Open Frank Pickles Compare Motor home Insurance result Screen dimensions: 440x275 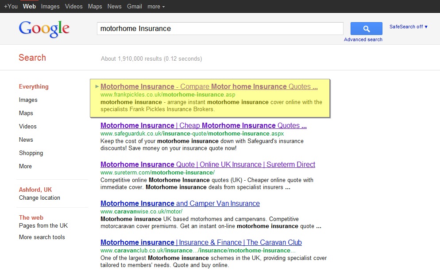tap(209, 86)
